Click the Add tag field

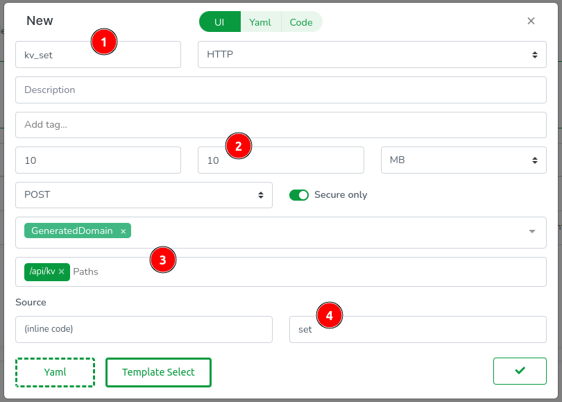280,125
